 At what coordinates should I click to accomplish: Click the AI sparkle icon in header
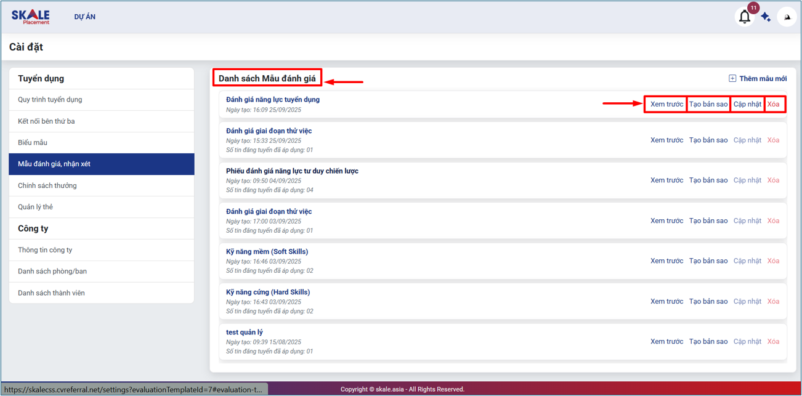coord(766,17)
